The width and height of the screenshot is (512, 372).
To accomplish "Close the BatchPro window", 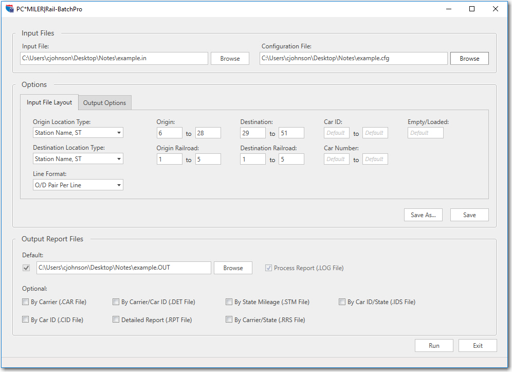I will (496, 9).
